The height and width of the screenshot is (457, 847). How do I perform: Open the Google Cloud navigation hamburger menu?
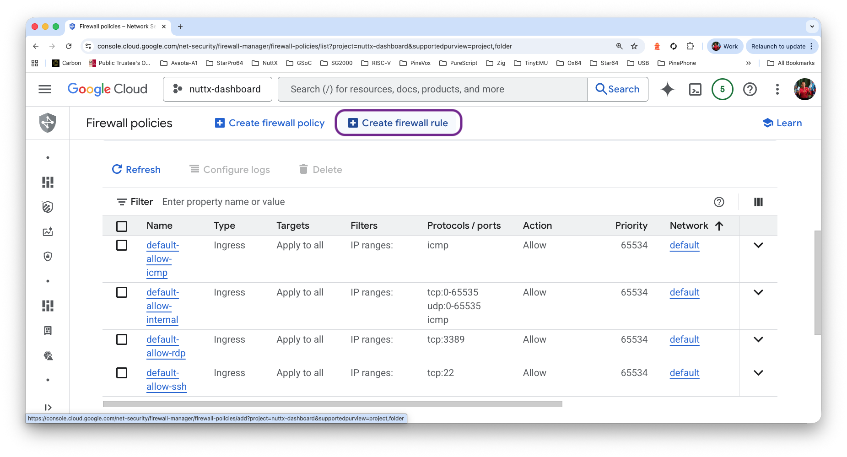tap(45, 89)
